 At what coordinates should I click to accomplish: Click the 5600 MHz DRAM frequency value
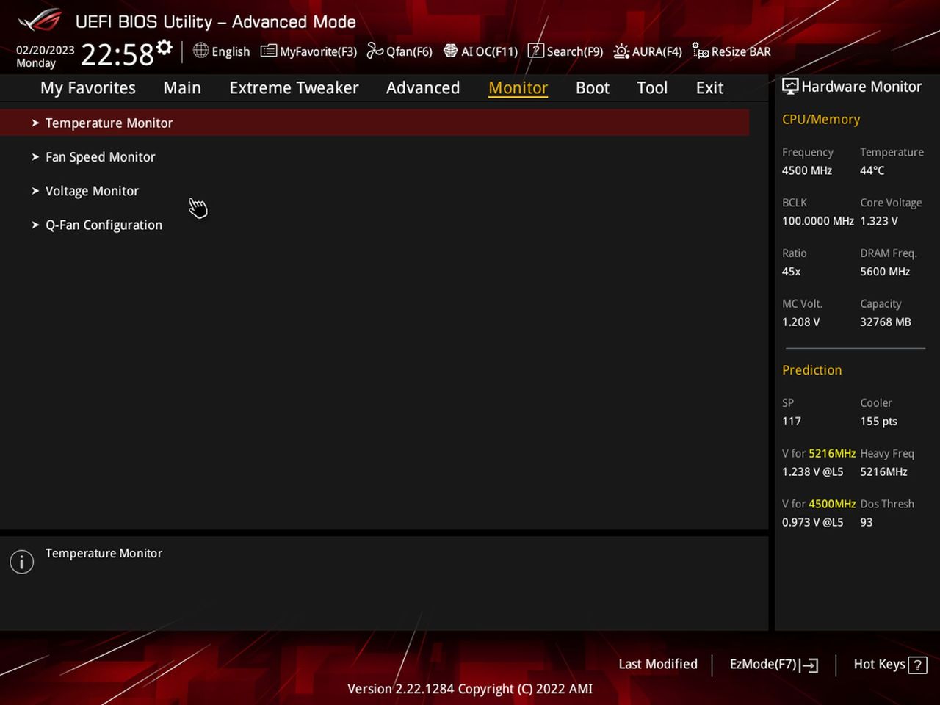click(885, 272)
